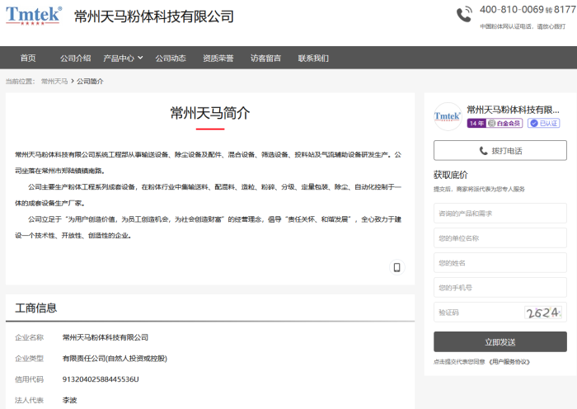Click the mobile phone icon under the intro

click(x=396, y=267)
